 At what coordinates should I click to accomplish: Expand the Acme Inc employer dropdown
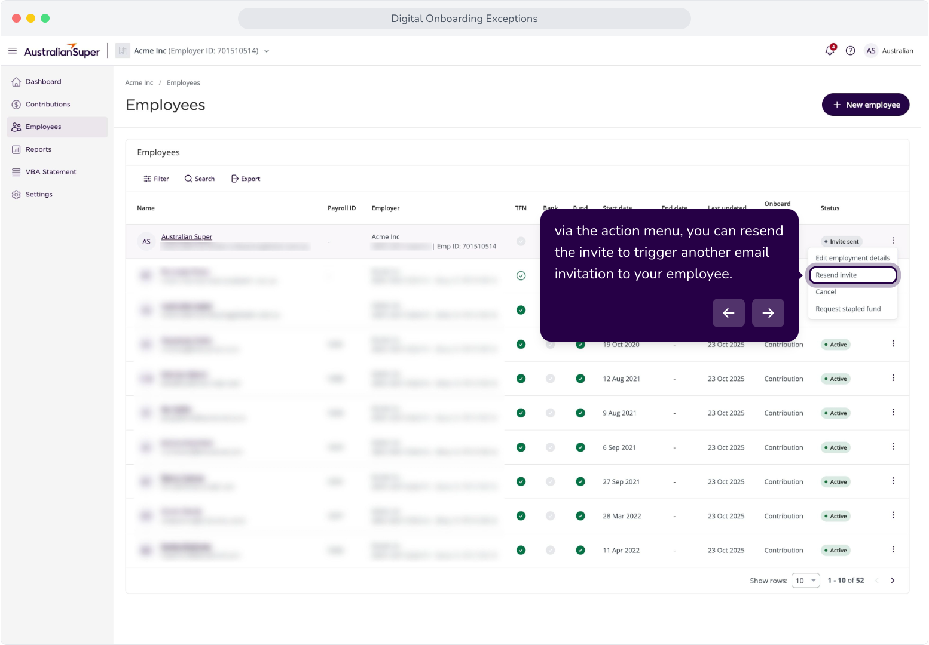pos(267,51)
